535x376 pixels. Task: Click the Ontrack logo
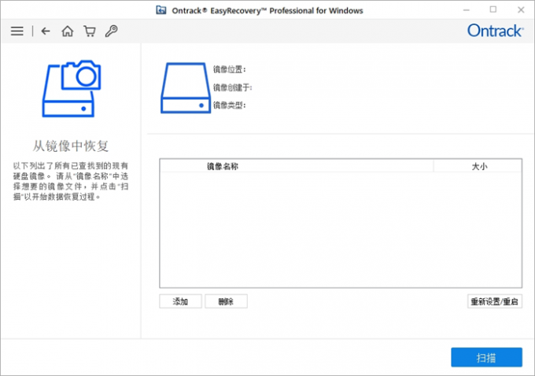point(495,31)
